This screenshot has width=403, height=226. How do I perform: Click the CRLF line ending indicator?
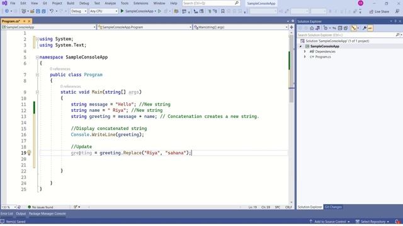[288, 207]
